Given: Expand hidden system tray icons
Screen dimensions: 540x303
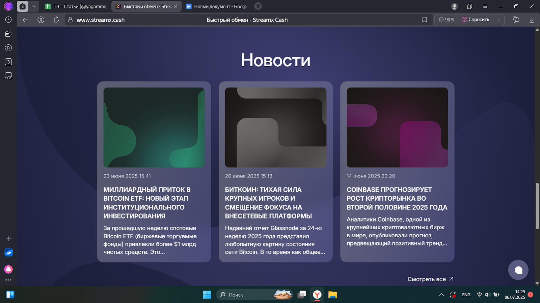Looking at the screenshot, I should [441, 295].
